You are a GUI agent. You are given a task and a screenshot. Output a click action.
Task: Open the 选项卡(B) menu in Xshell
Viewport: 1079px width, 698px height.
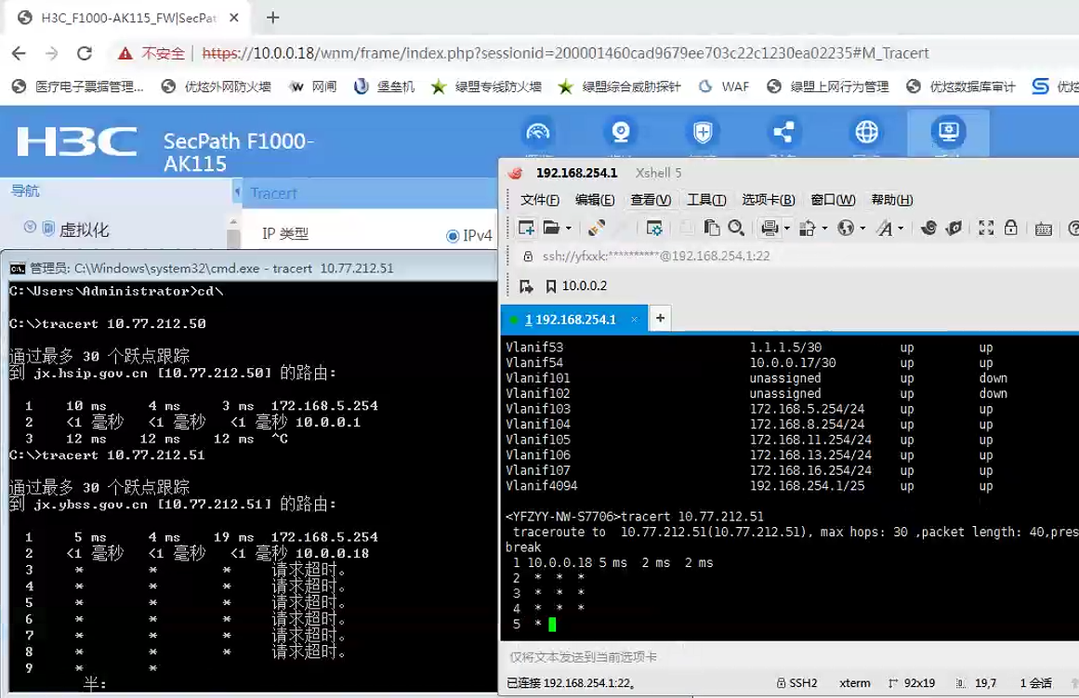[768, 200]
